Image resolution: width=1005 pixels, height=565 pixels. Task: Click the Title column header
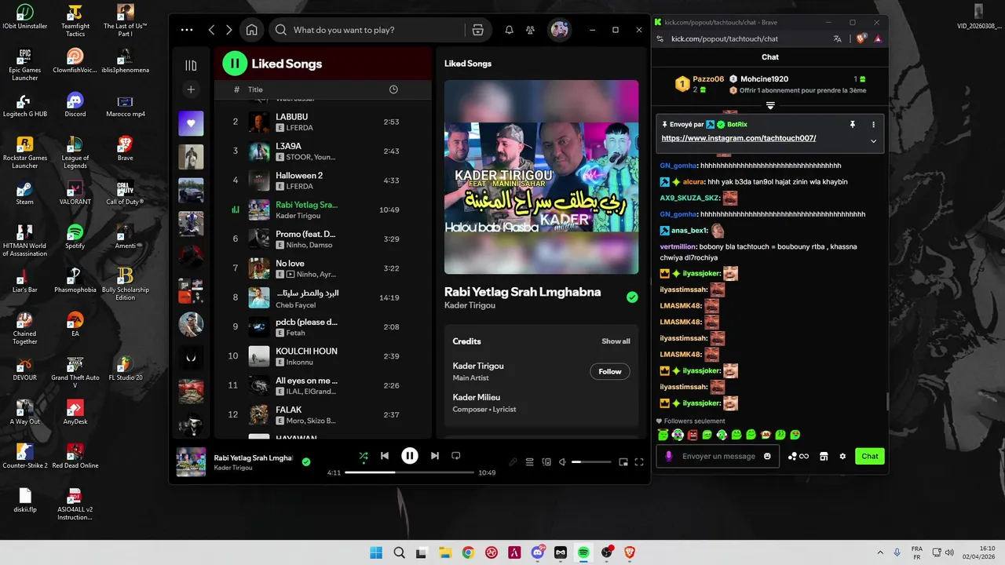(x=255, y=89)
